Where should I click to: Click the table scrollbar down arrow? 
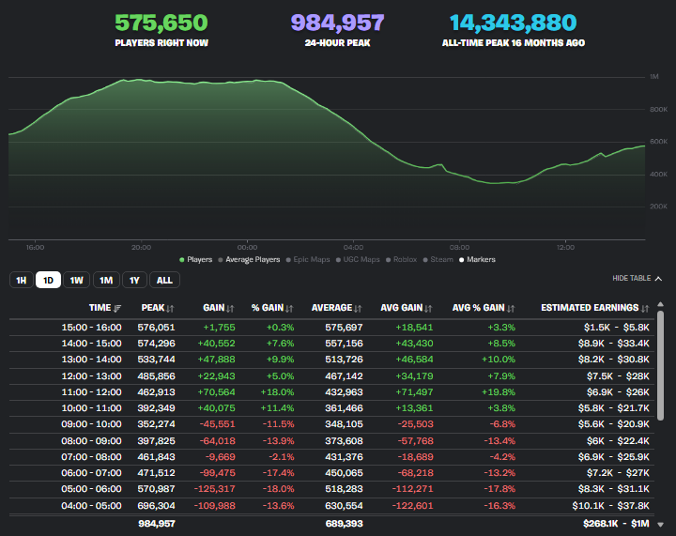(x=660, y=525)
